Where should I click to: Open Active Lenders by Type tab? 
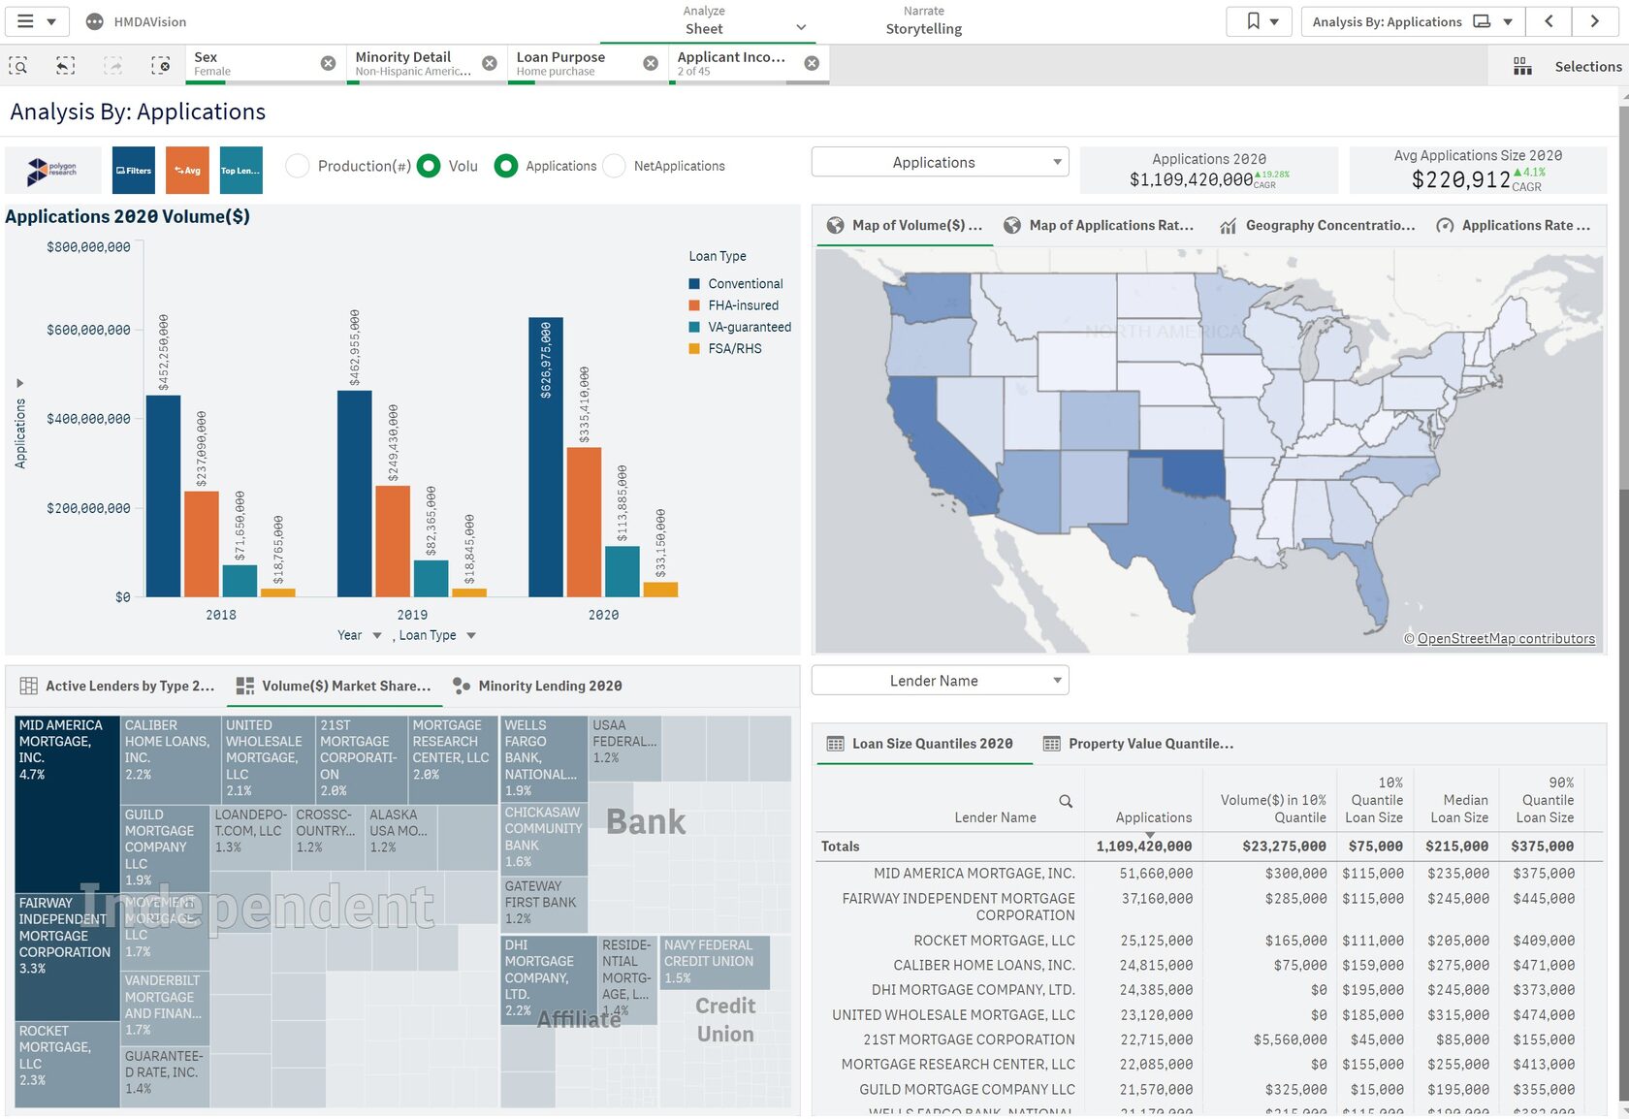(117, 686)
